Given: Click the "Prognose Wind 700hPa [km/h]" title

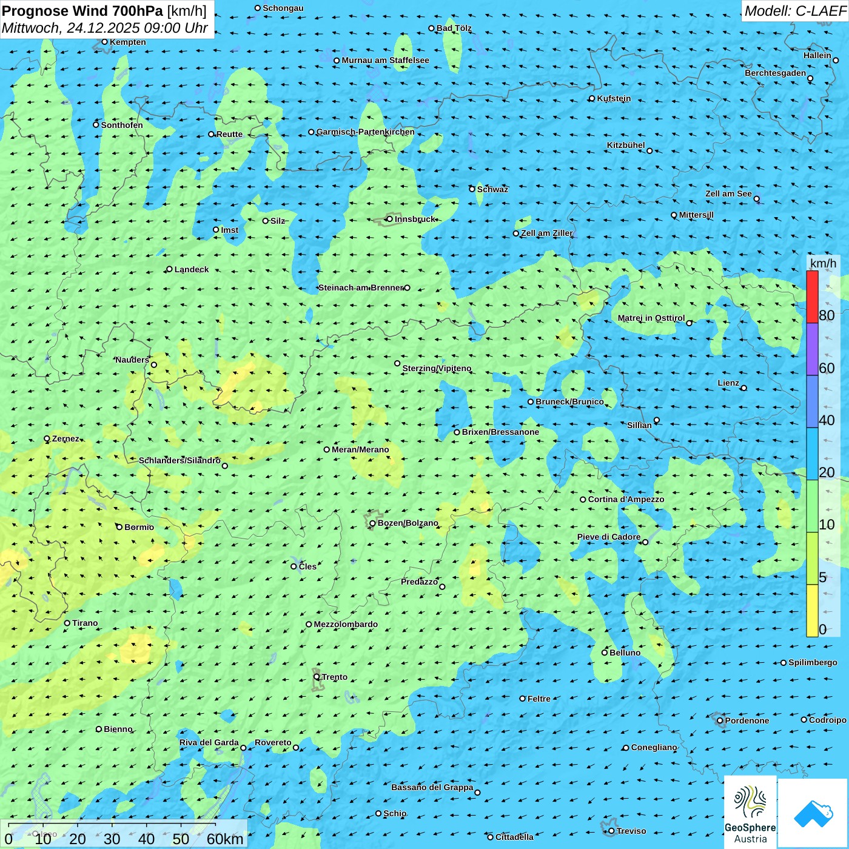Looking at the screenshot, I should pyautogui.click(x=104, y=11).
